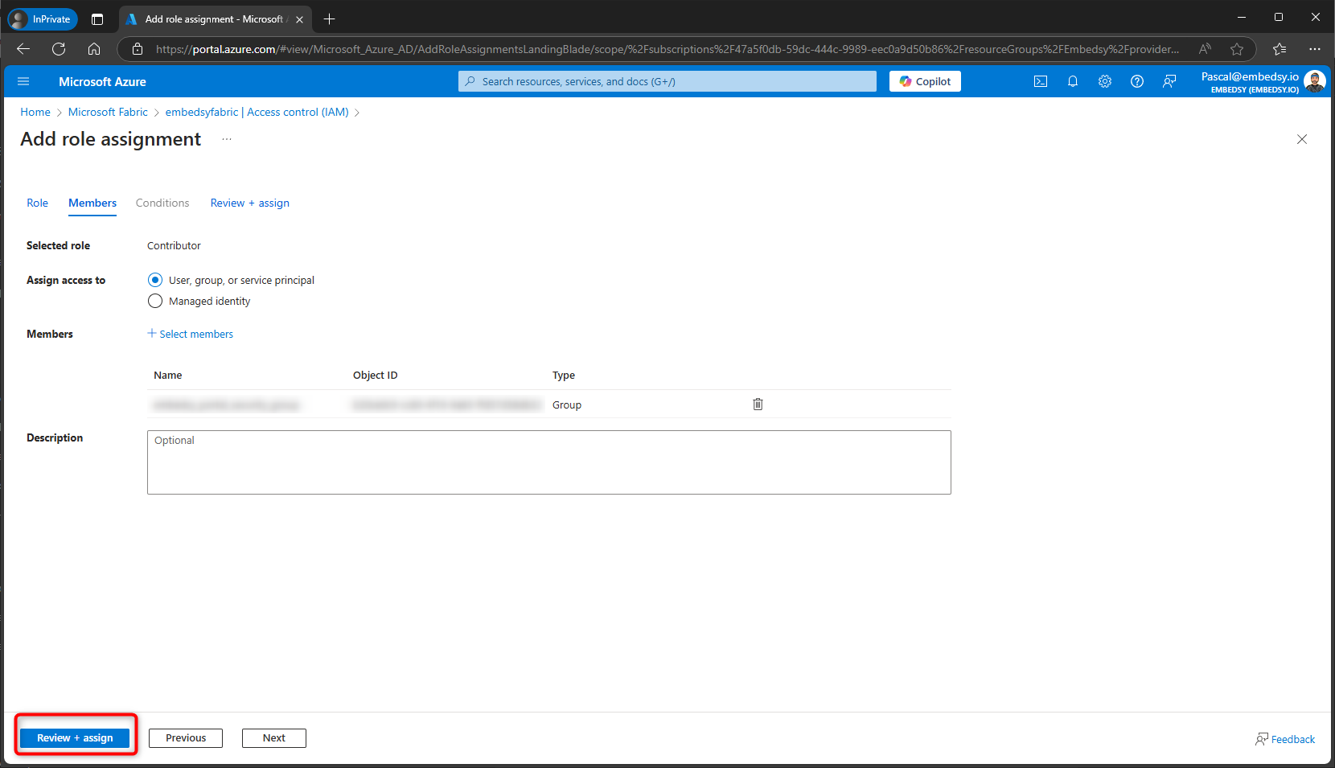Open the notifications bell

[1073, 81]
